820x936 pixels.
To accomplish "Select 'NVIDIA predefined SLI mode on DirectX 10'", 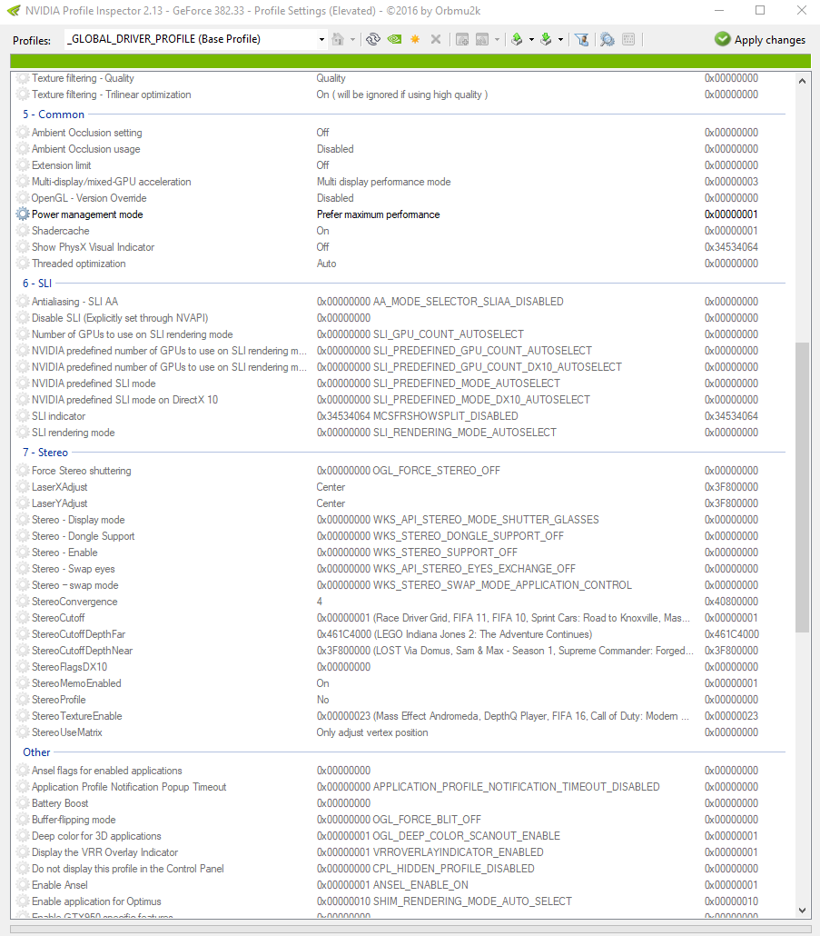I will click(402, 400).
